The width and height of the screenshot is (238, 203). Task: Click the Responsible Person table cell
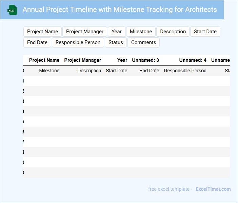pos(185,71)
